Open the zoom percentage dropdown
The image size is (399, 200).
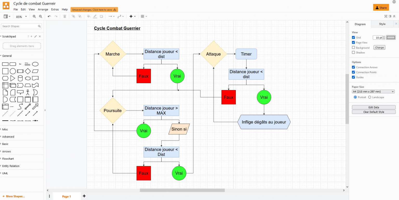[21, 16]
